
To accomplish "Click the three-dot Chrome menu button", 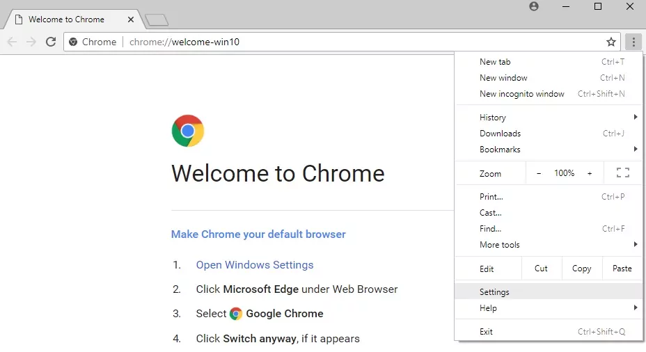I will coord(633,42).
